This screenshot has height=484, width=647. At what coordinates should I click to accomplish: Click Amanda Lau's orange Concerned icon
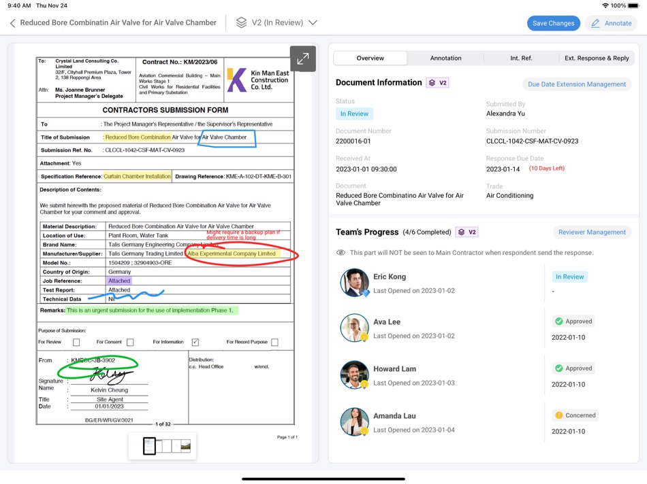click(558, 415)
